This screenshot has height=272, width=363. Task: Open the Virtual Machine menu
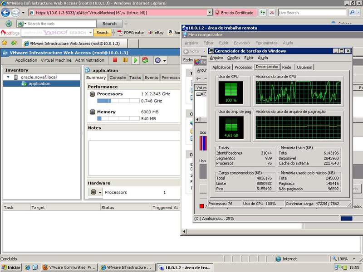click(56, 60)
